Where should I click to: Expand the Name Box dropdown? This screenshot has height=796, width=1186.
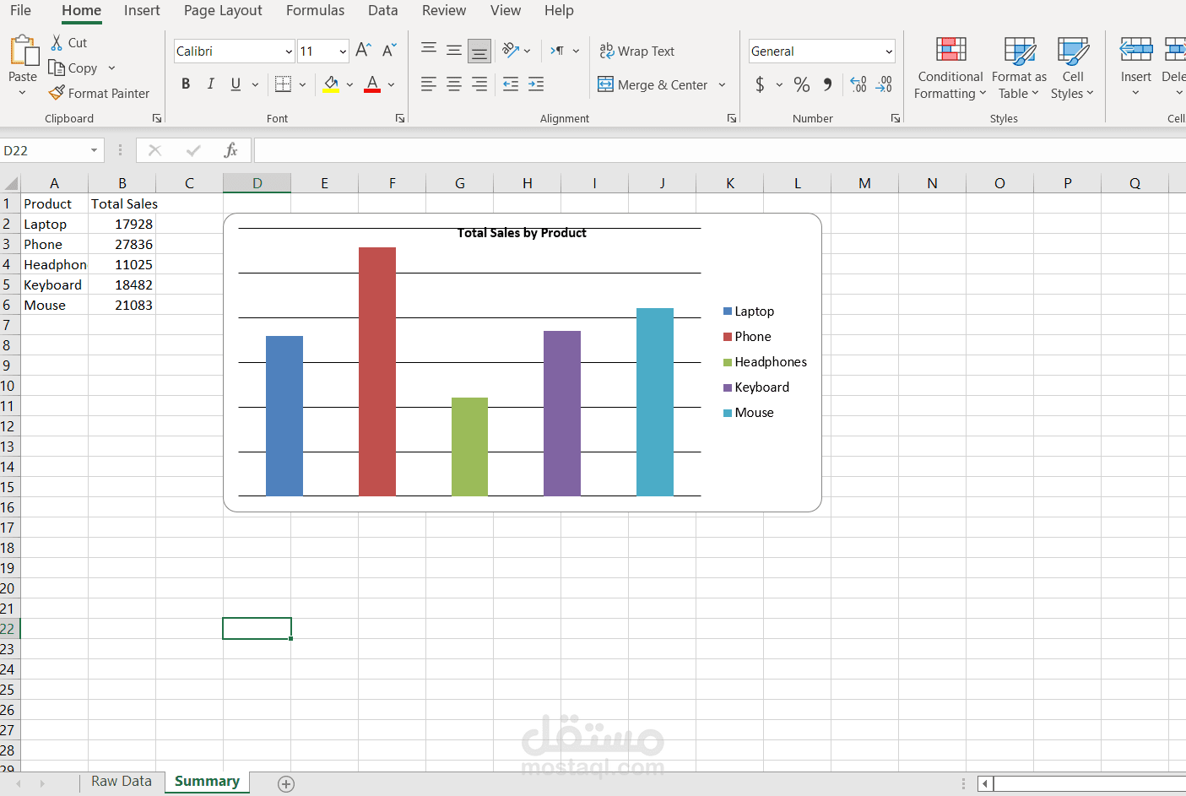click(94, 150)
